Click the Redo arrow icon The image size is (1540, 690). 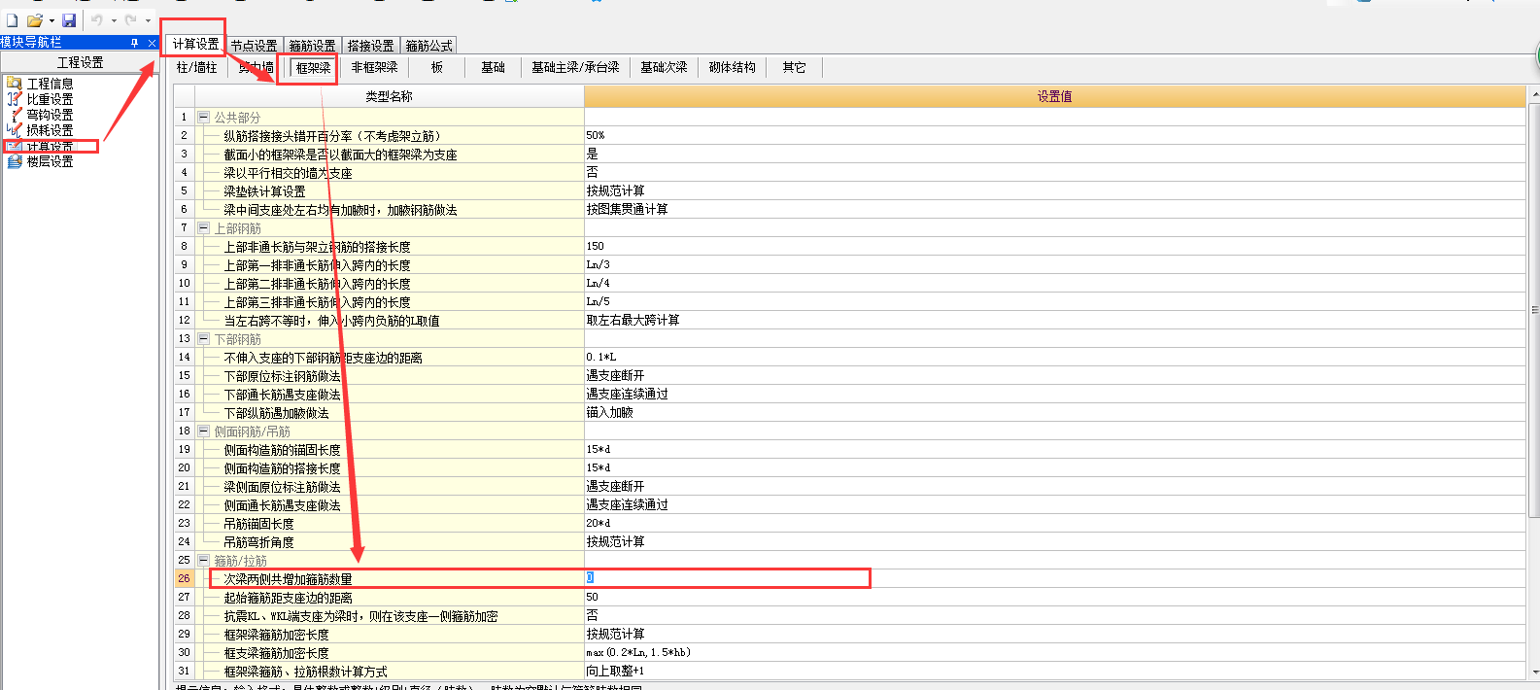tap(131, 20)
